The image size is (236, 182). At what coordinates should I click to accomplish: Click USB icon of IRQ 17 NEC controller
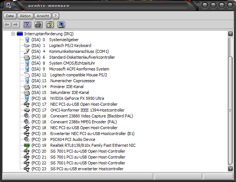click(x=27, y=104)
